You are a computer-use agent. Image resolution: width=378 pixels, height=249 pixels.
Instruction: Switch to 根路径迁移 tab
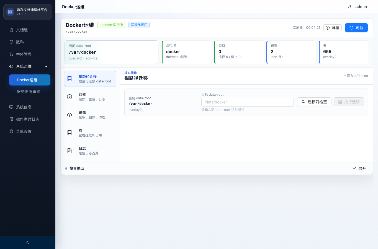pyautogui.click(x=90, y=79)
